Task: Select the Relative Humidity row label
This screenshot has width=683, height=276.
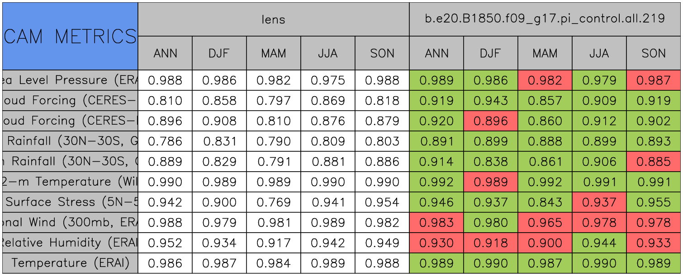Action: pos(70,243)
